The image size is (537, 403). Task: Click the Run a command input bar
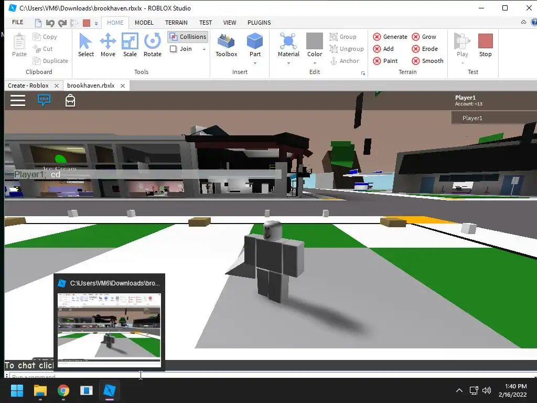tap(273, 376)
